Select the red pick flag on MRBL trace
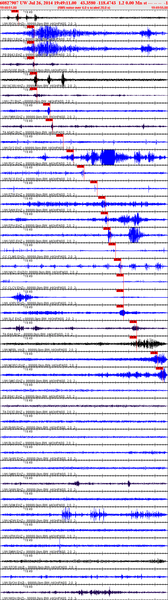The height and width of the screenshot is (600, 168). click(x=133, y=337)
